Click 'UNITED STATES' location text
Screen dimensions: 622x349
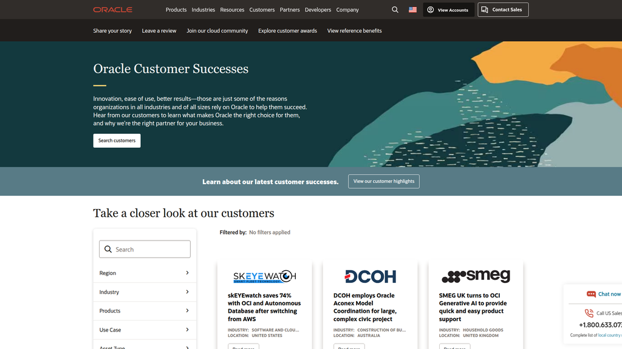267,335
